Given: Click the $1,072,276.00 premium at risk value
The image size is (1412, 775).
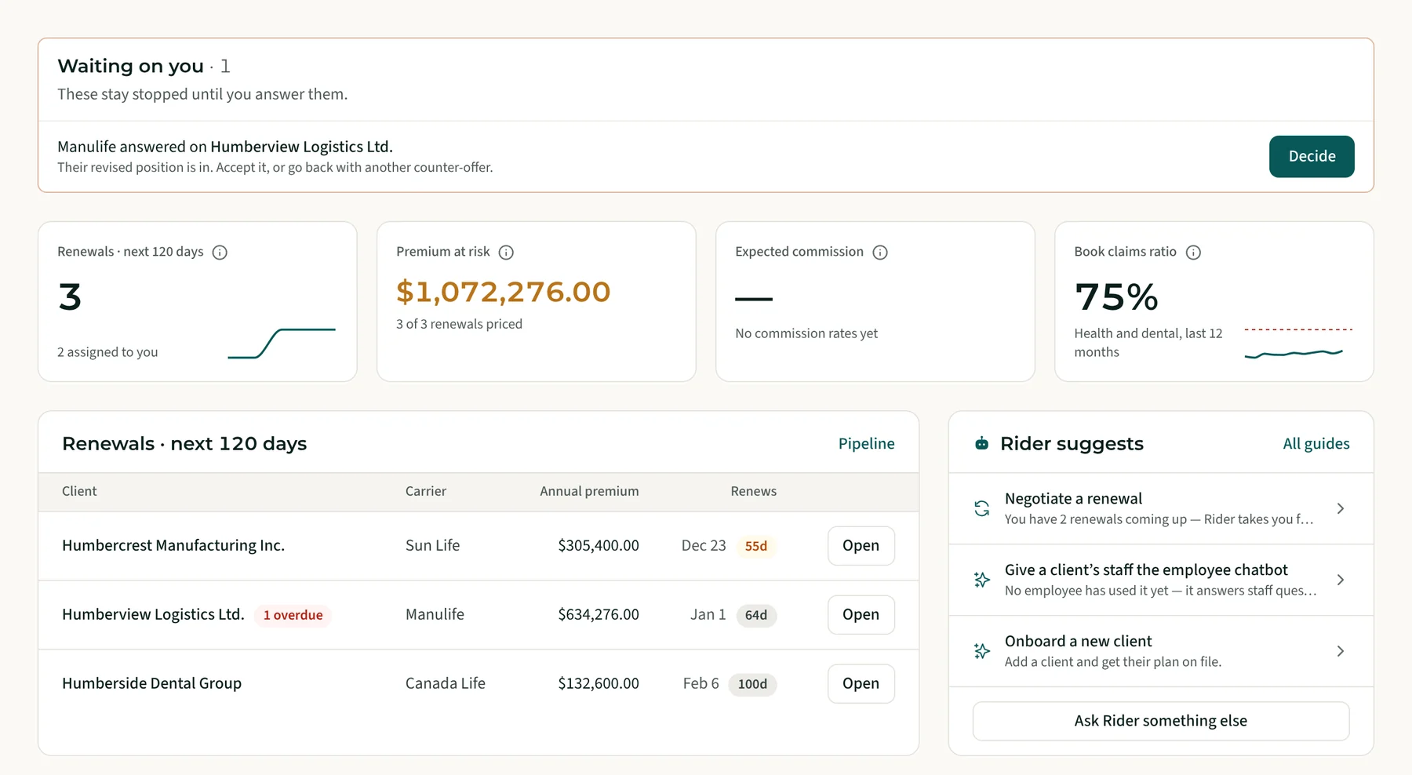Looking at the screenshot, I should click(x=504, y=292).
